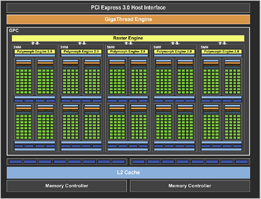This screenshot has width=261, height=199.
Task: Click the arrows icon above the fifth SMM
Action: point(222,43)
